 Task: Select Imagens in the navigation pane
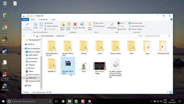[32, 65]
